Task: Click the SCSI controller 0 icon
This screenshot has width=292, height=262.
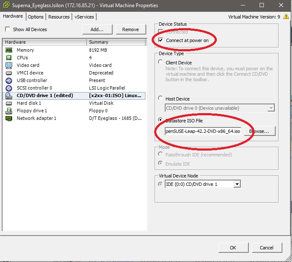Action: point(9,88)
